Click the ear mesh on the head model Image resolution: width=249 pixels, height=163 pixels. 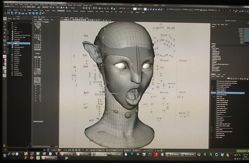[x=92, y=51]
